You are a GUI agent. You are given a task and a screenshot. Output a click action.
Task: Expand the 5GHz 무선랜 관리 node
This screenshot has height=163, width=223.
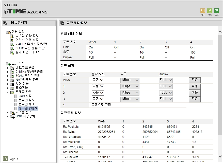8,76
